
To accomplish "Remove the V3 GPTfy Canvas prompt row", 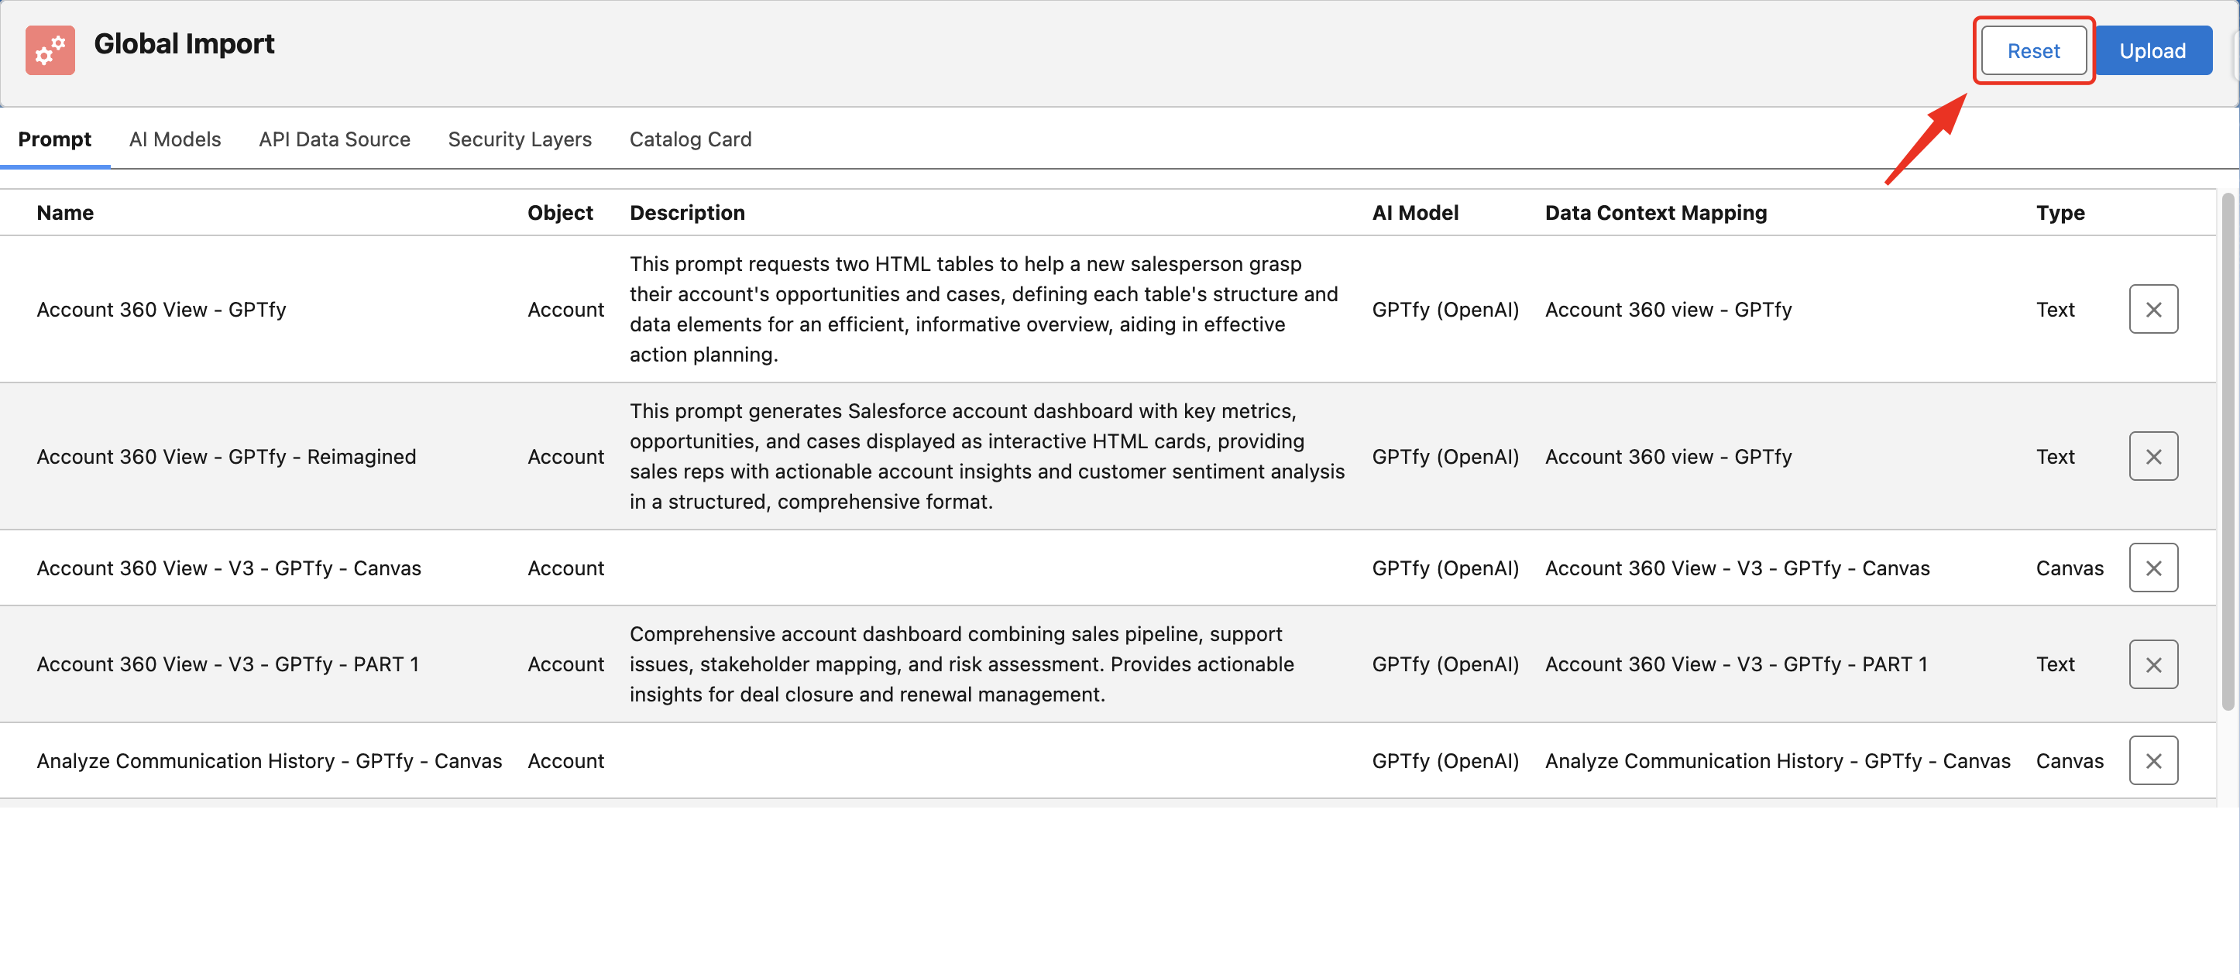I will 2152,568.
